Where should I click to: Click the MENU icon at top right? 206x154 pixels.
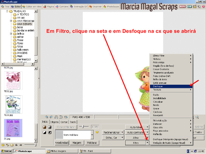coord(183,6)
